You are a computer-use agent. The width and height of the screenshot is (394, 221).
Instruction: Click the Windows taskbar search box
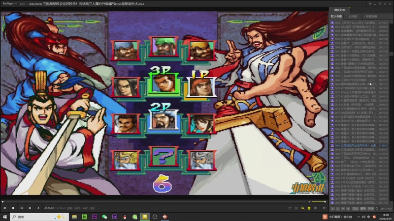point(39,217)
